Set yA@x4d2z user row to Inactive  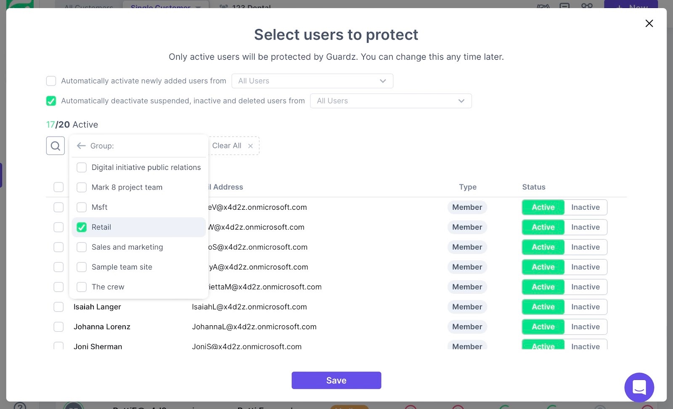coord(586,267)
